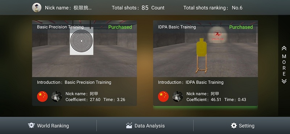Click the down chevron below MORE
Viewport: 290px width, 134px height.
coord(284,81)
